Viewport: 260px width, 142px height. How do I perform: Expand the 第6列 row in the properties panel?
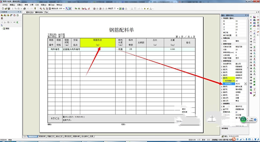222,87
